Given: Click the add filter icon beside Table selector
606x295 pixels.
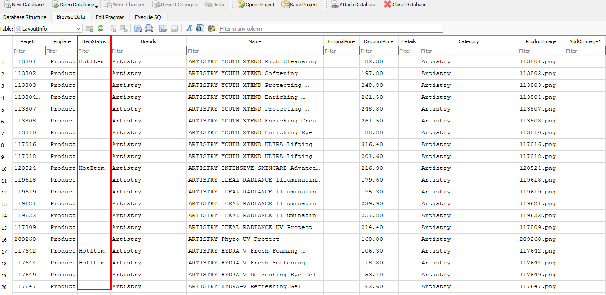Looking at the screenshot, I should click(89, 28).
